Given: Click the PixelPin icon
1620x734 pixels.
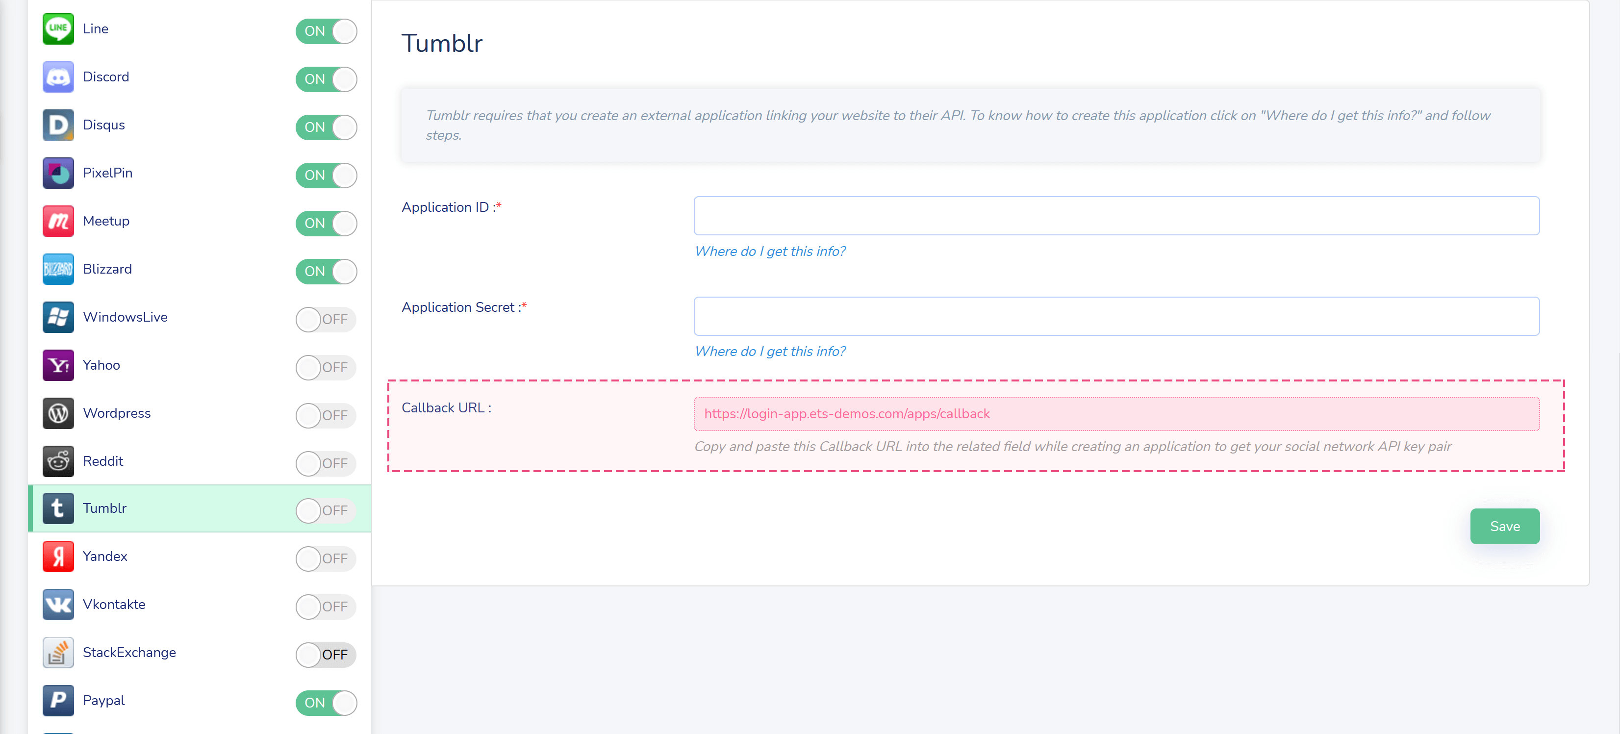Looking at the screenshot, I should (58, 173).
